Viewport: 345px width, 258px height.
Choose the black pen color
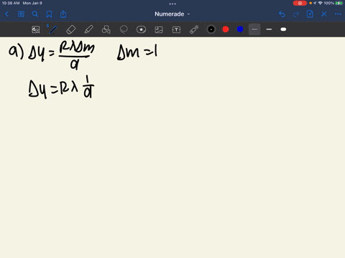click(211, 29)
